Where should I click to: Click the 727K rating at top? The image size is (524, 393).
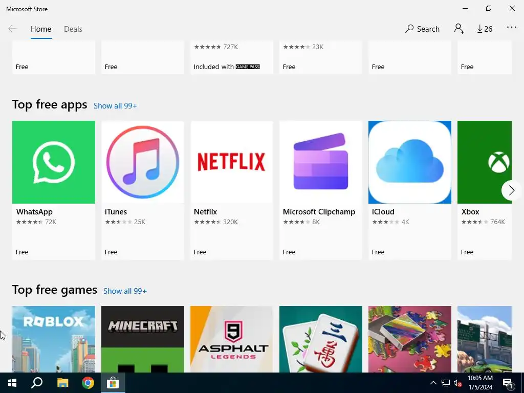click(216, 47)
